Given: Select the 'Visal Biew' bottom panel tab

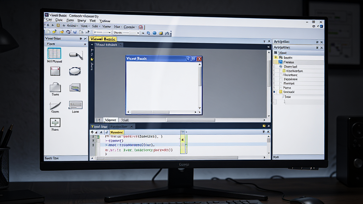Looking at the screenshot, I should [99, 126].
